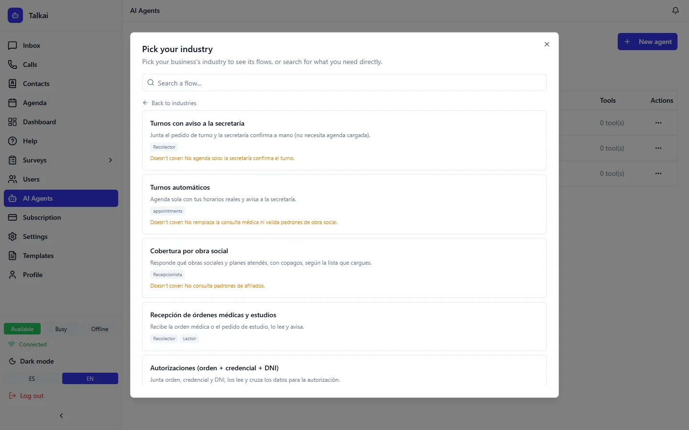Toggle Dark mode
Image resolution: width=689 pixels, height=430 pixels.
point(32,361)
